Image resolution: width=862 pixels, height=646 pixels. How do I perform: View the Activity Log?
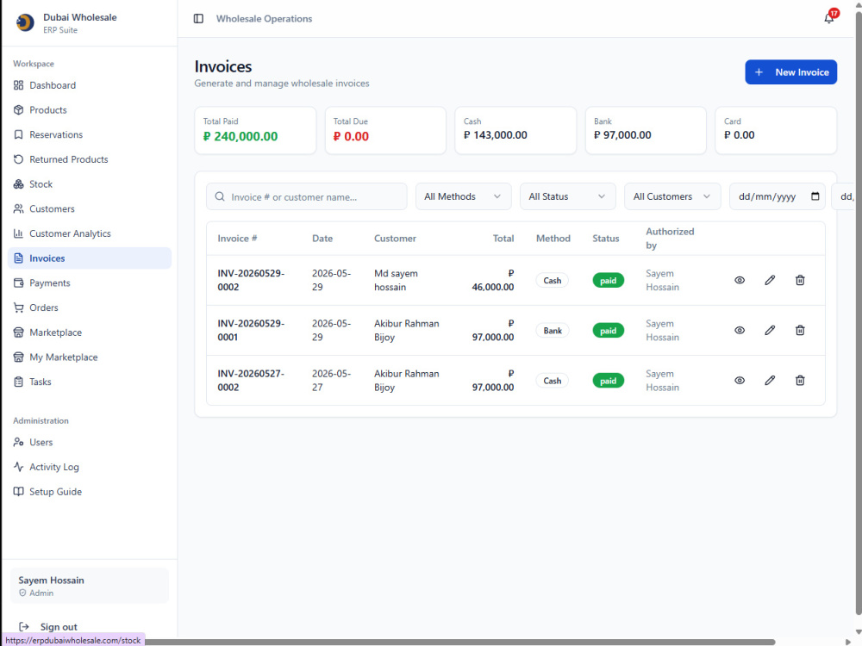click(x=90, y=467)
